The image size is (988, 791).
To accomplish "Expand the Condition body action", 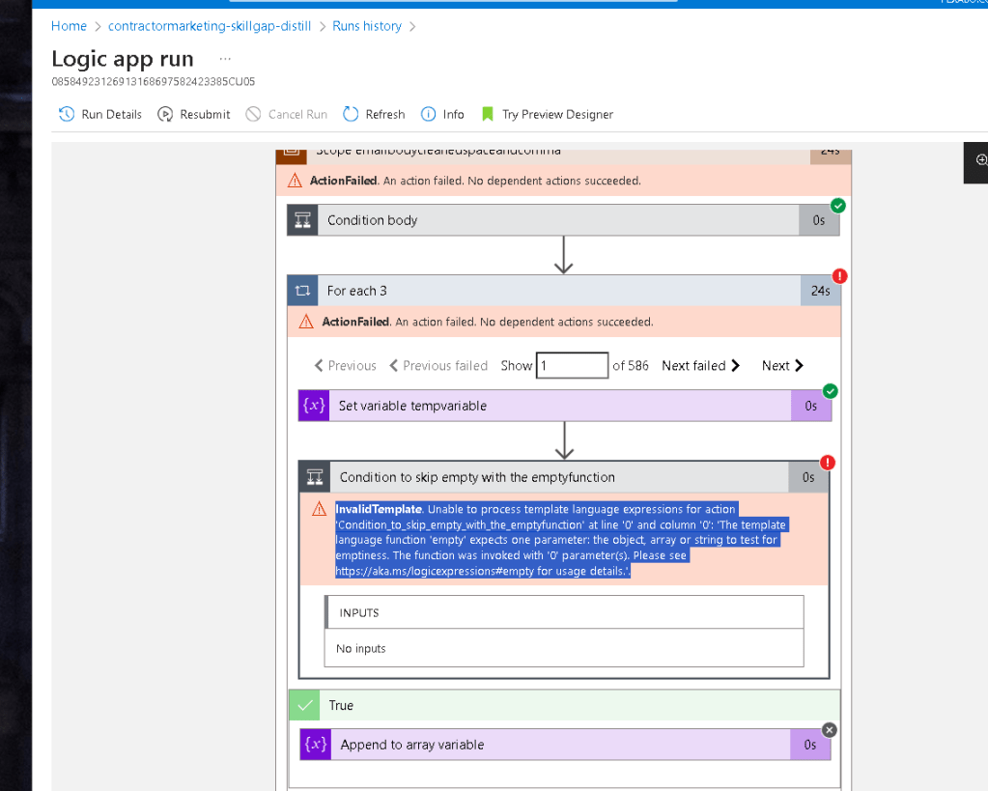I will click(563, 220).
